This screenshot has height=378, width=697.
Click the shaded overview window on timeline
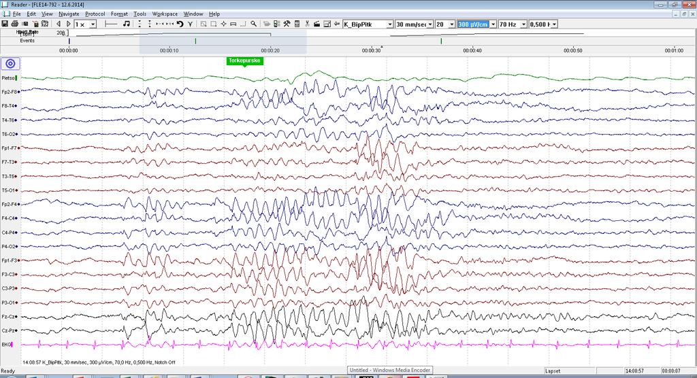point(223,42)
